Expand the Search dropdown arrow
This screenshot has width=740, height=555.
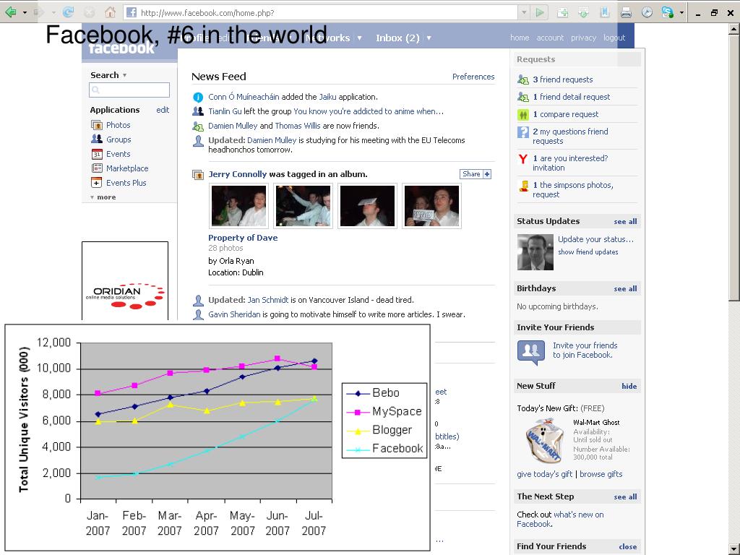[x=124, y=75]
